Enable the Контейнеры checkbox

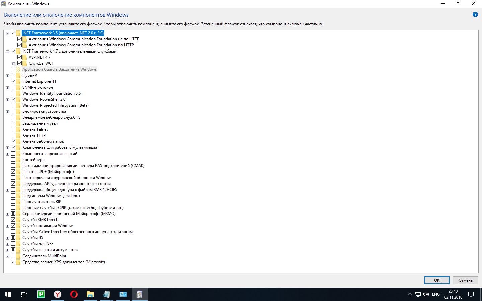(x=13, y=160)
